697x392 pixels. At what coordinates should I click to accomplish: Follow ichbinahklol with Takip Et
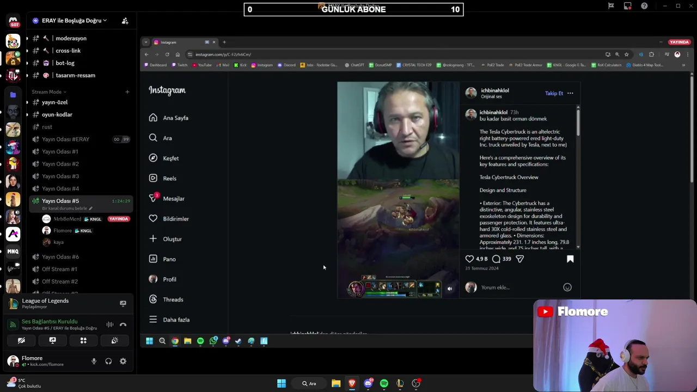click(x=554, y=93)
